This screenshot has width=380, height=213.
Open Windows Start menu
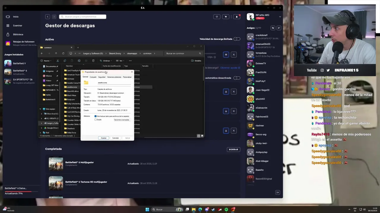point(147,209)
